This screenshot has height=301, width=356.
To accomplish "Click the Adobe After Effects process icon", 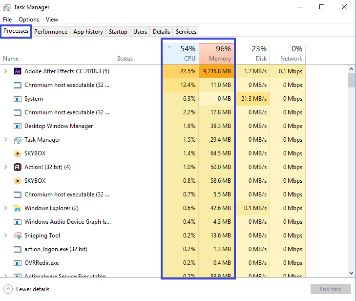I will click(x=18, y=71).
